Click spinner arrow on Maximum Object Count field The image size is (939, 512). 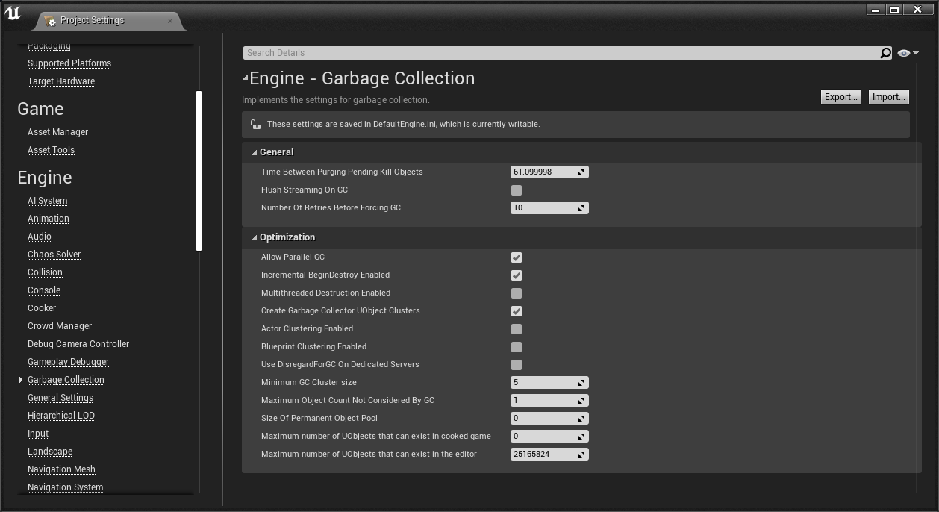[x=581, y=401]
